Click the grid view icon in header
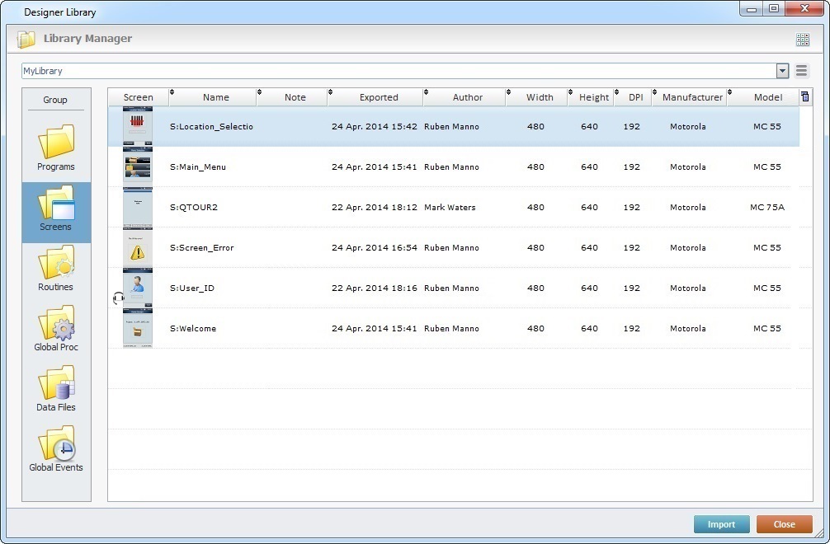 pos(802,40)
